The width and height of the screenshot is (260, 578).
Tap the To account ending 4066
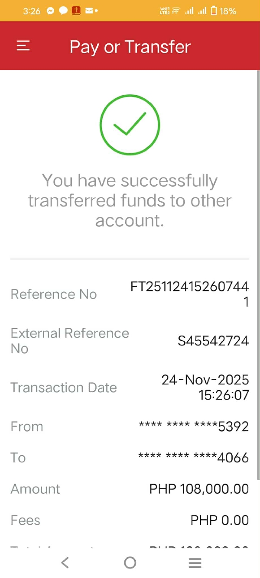194,458
